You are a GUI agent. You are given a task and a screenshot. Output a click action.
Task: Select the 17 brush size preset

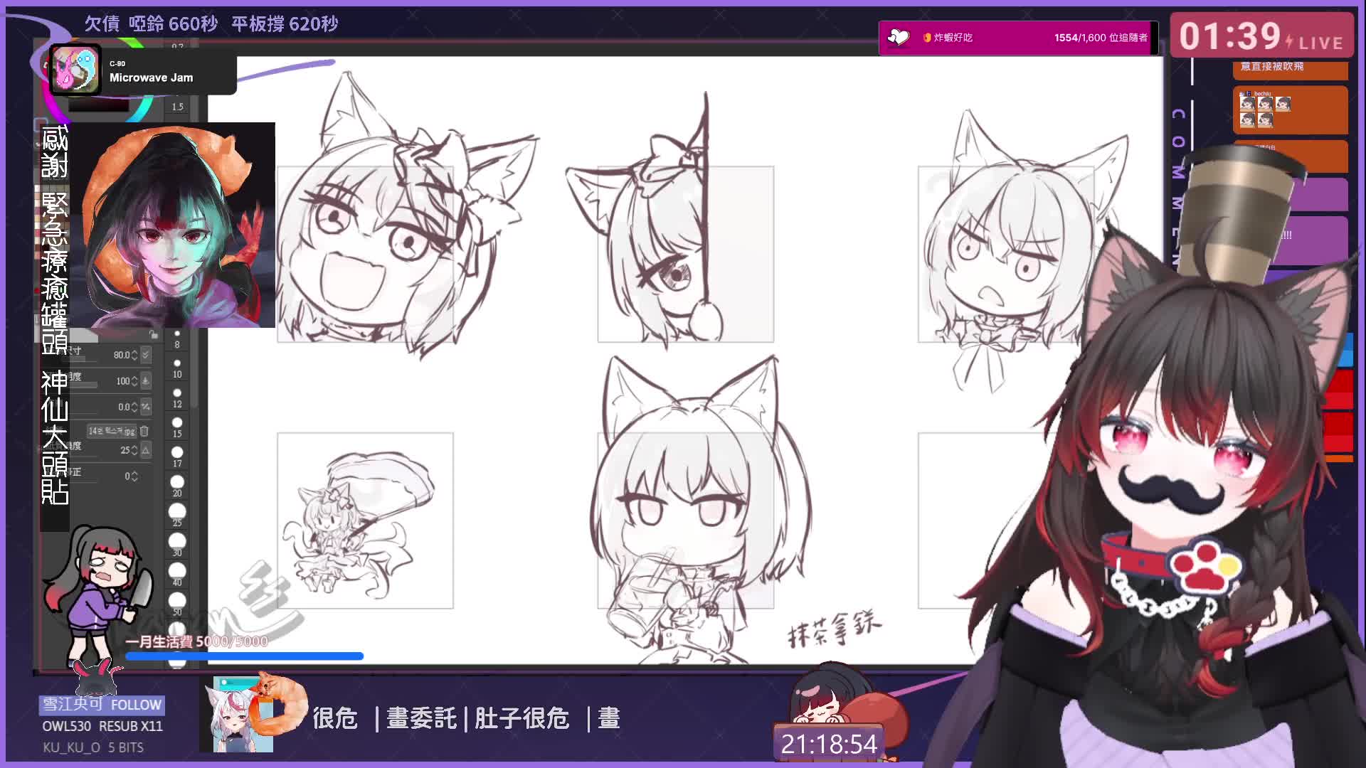click(x=177, y=457)
